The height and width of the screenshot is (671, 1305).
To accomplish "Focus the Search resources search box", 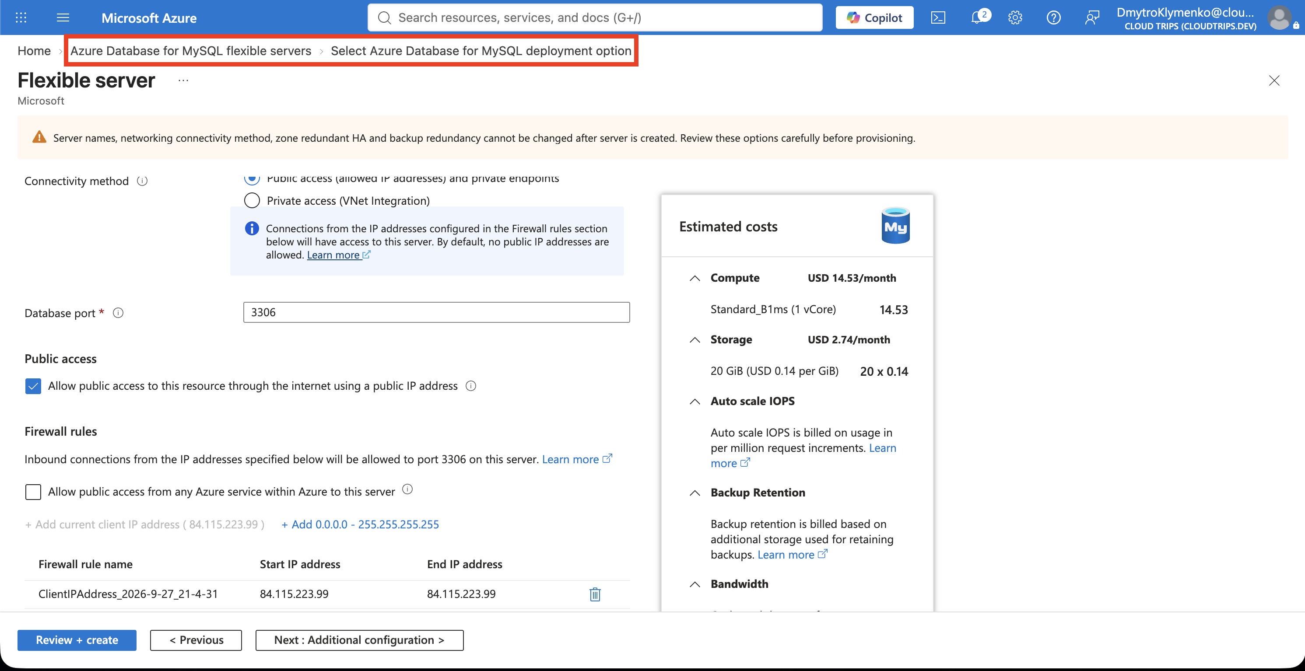I will (595, 18).
